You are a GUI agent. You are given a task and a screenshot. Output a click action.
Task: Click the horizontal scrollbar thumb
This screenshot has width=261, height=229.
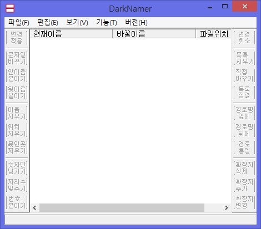tap(122, 207)
